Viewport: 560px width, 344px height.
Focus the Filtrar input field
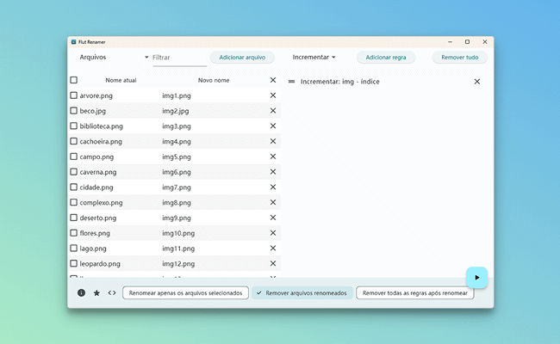[180, 58]
